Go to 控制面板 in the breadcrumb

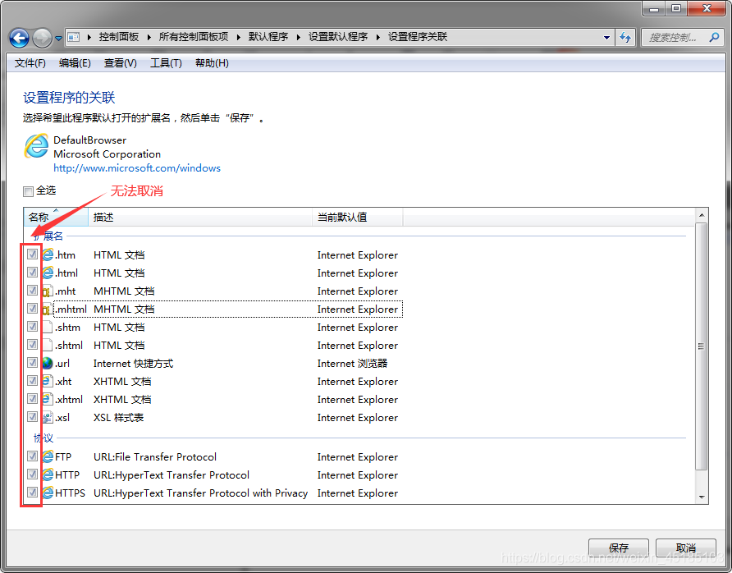118,37
